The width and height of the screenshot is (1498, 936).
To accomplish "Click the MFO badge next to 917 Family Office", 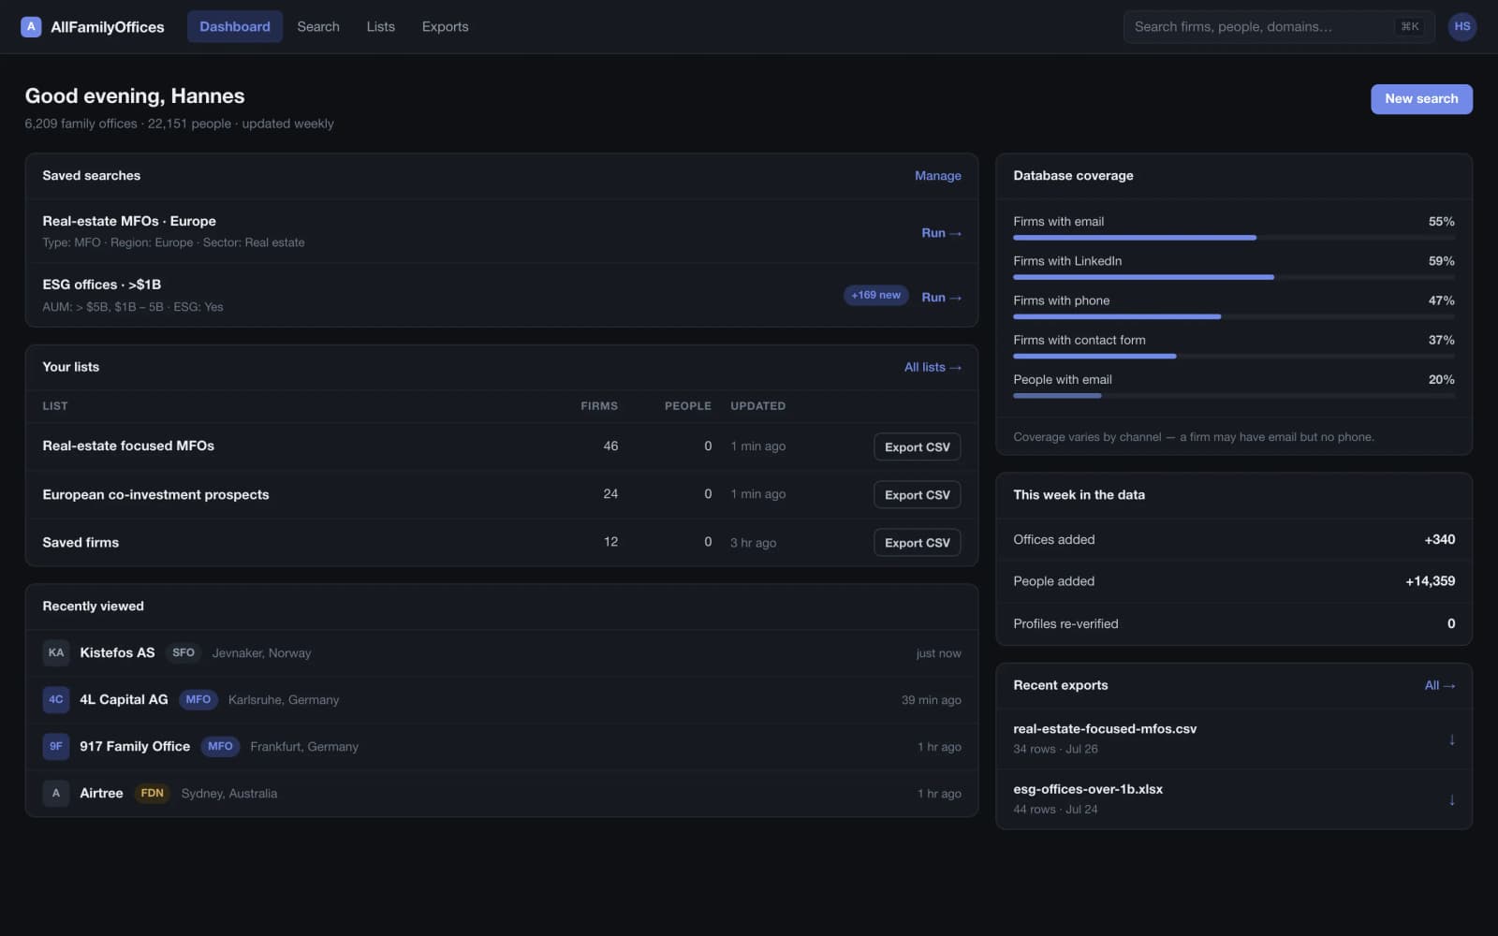I will [x=220, y=746].
